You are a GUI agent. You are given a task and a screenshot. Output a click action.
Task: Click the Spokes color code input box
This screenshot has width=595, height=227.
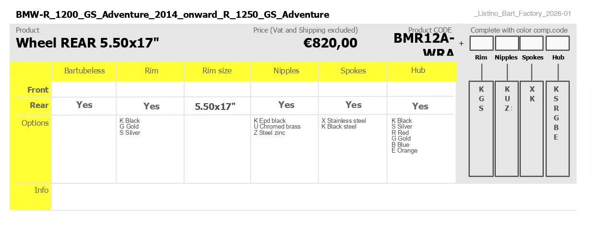click(532, 43)
